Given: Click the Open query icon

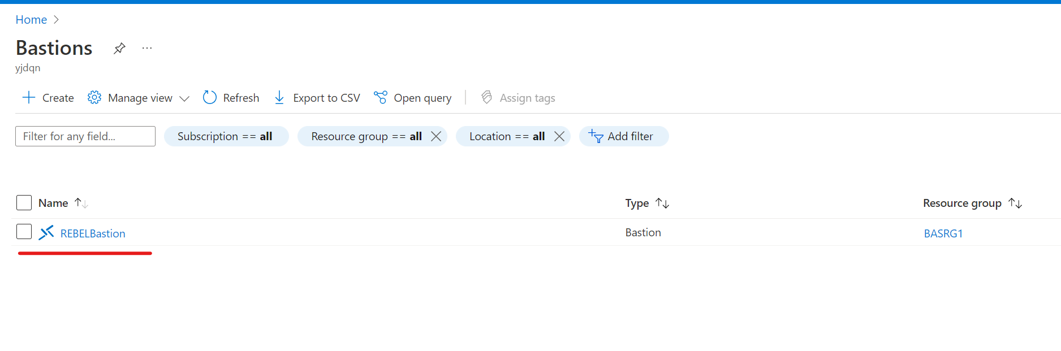Looking at the screenshot, I should click(x=381, y=98).
